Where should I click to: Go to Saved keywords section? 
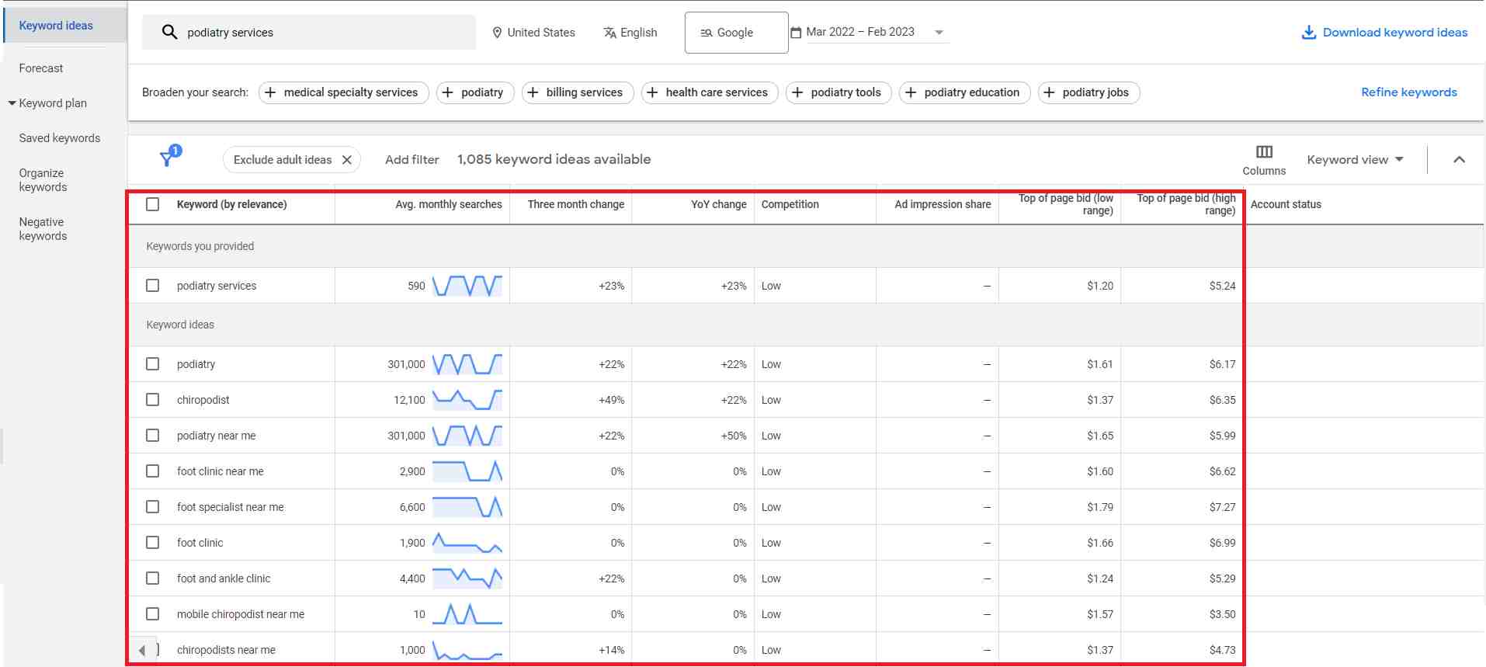coord(60,138)
